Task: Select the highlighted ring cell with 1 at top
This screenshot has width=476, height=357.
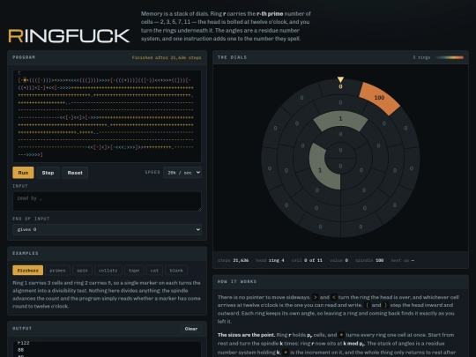Action: [340, 120]
